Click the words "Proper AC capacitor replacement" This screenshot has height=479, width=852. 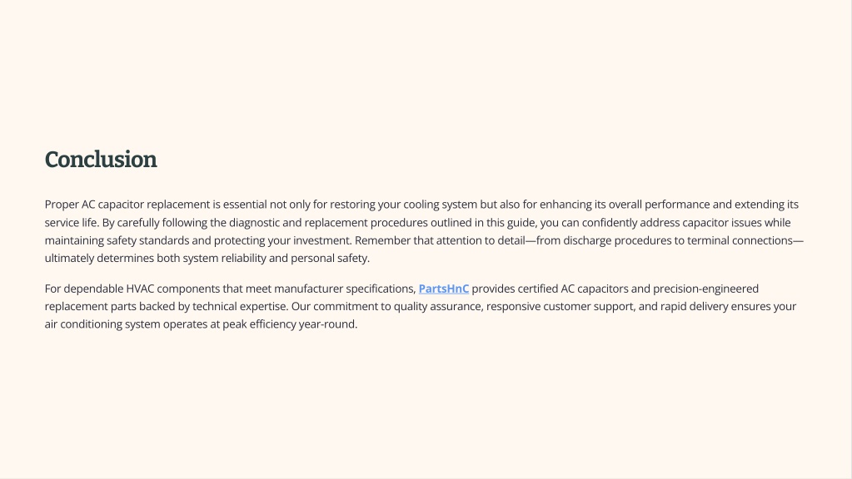coord(127,205)
